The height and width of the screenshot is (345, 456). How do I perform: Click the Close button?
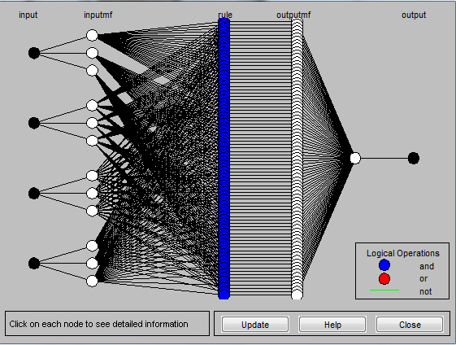pyautogui.click(x=410, y=325)
